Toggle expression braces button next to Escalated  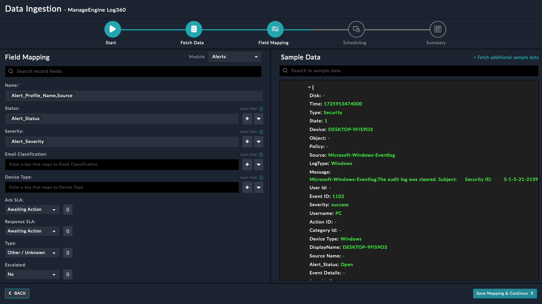68,274
